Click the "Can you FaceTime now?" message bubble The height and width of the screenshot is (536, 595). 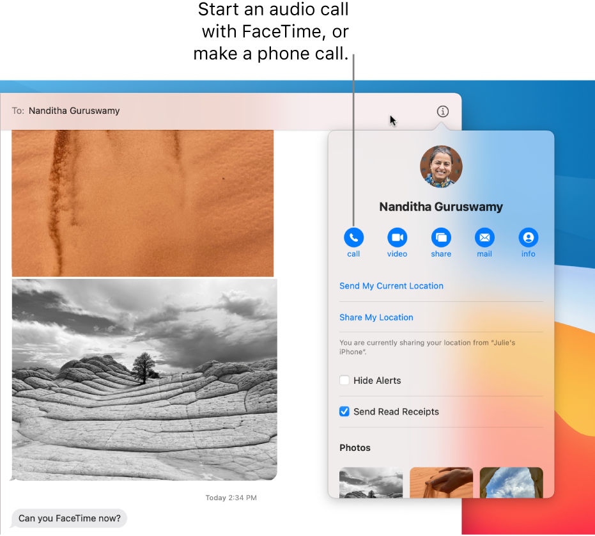pyautogui.click(x=70, y=519)
